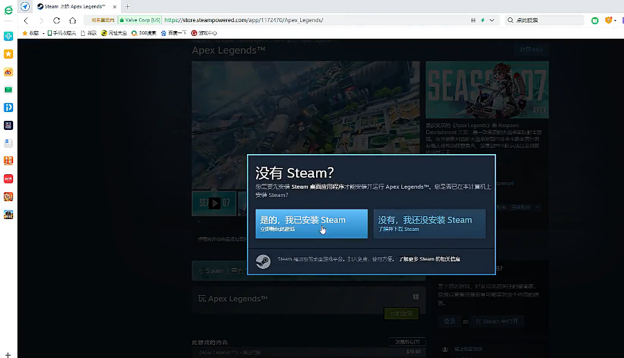Click the red rounded sidebar icon
Image resolution: width=624 pixels, height=358 pixels.
point(8,178)
